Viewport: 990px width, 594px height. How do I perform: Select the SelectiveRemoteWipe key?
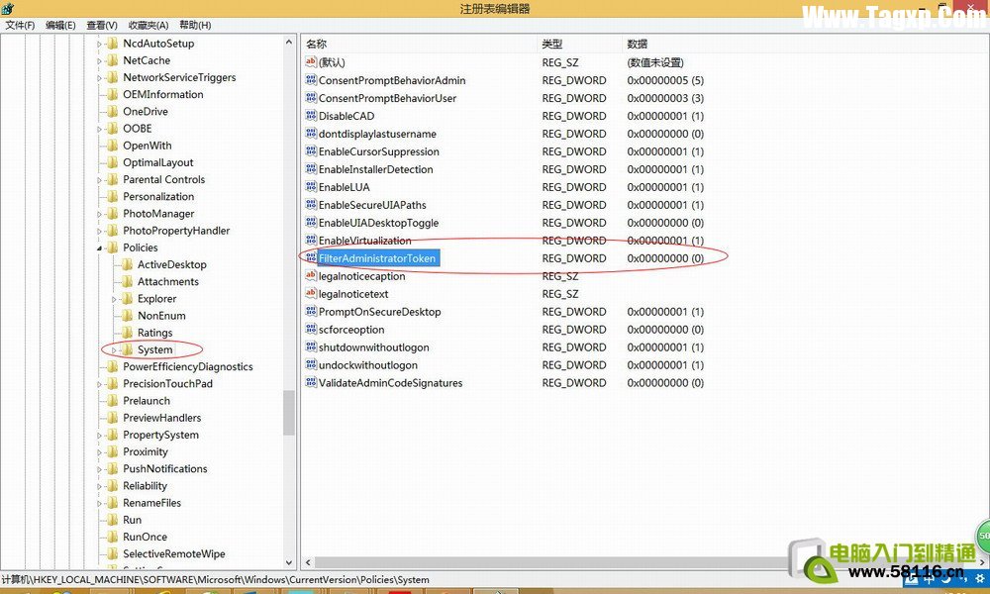pos(173,553)
